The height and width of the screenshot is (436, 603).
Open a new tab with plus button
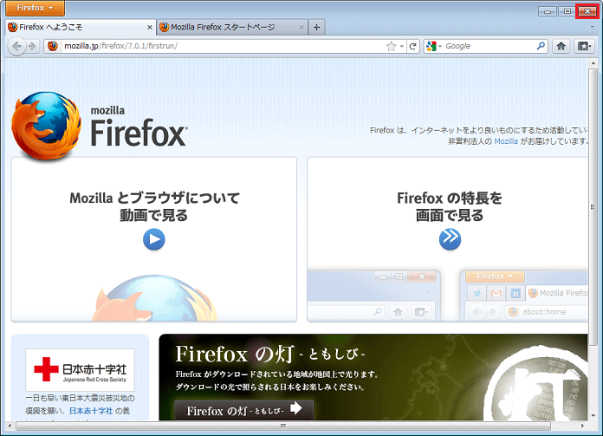(x=316, y=28)
